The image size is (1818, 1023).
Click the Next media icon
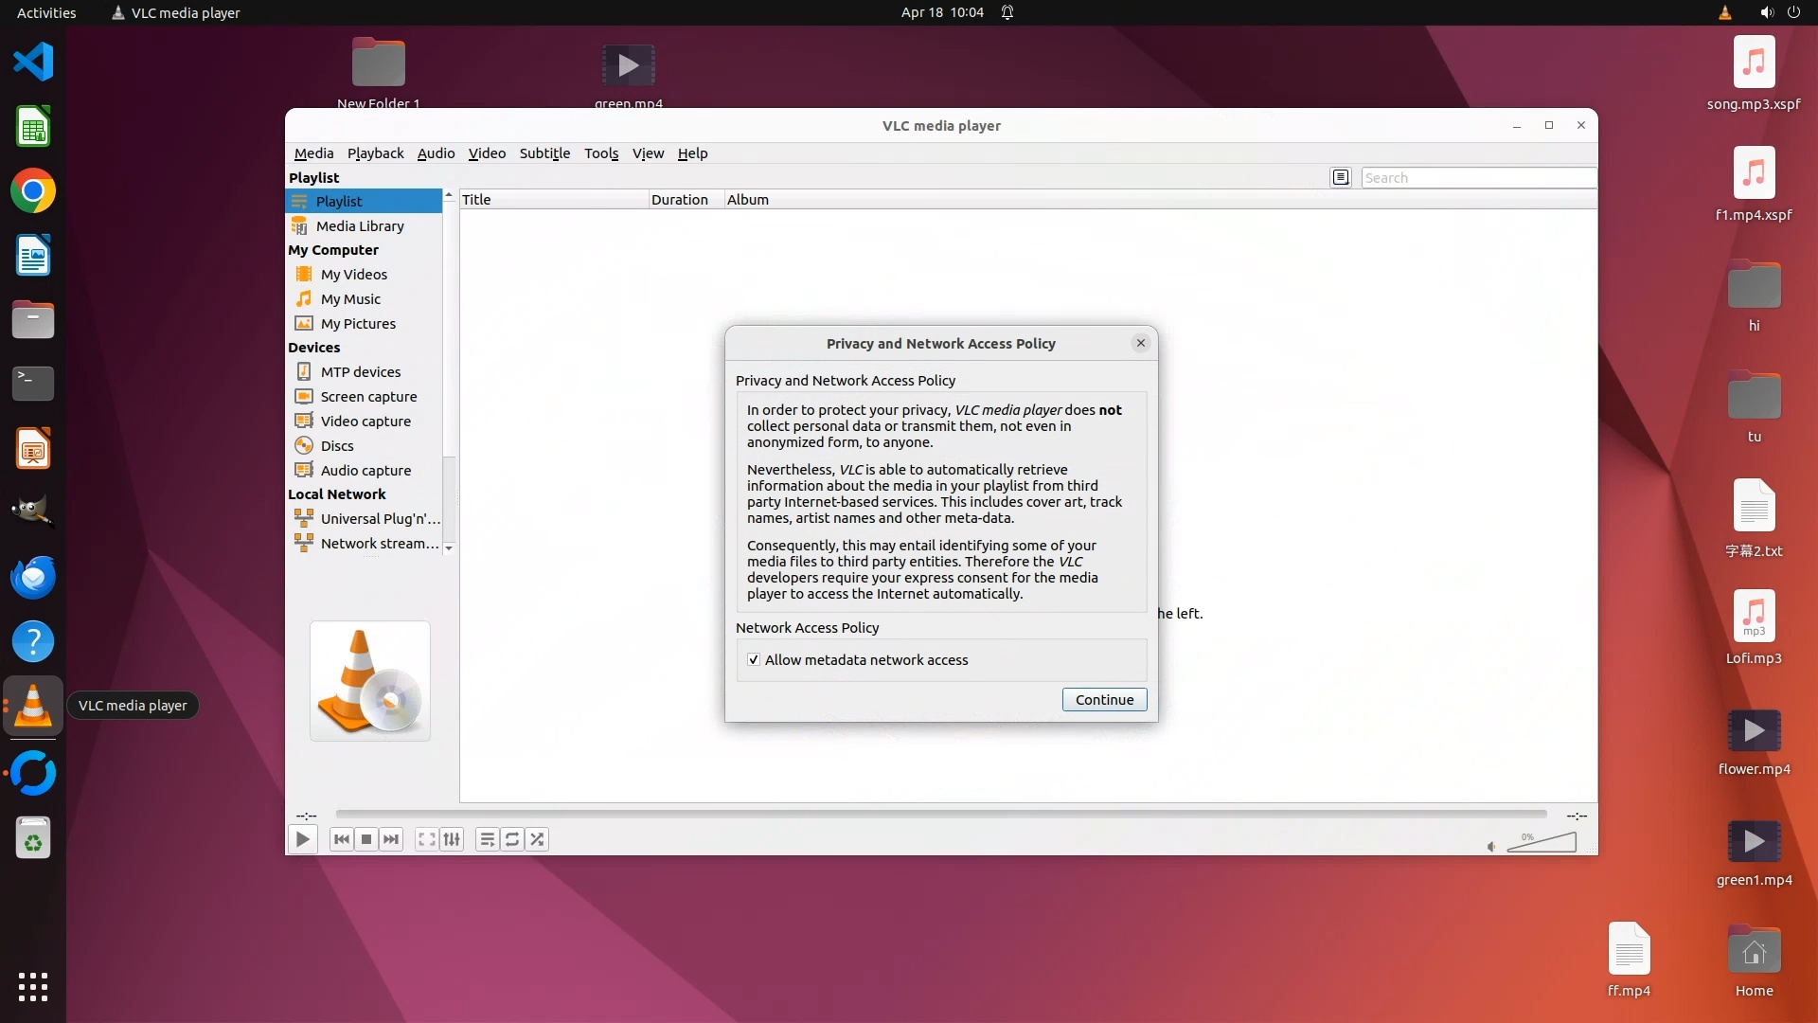[391, 839]
